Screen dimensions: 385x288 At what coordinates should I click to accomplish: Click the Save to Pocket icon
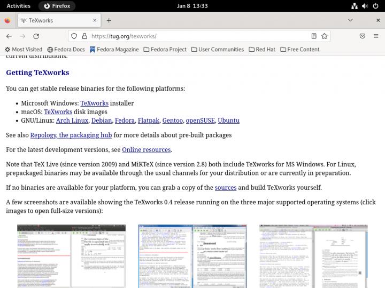tap(362, 36)
